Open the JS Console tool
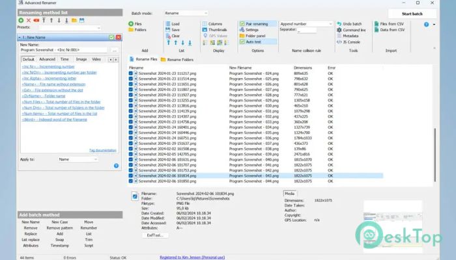 (349, 42)
